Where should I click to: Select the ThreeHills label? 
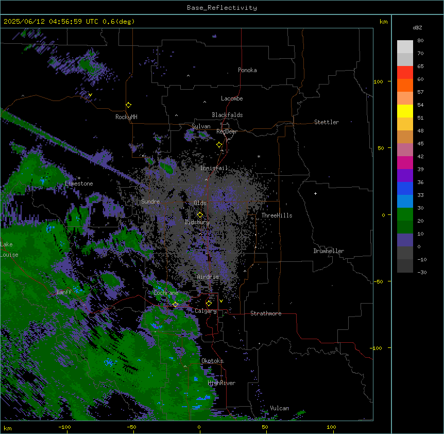pos(277,215)
